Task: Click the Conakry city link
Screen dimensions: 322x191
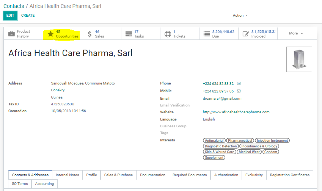Action: (x=58, y=90)
